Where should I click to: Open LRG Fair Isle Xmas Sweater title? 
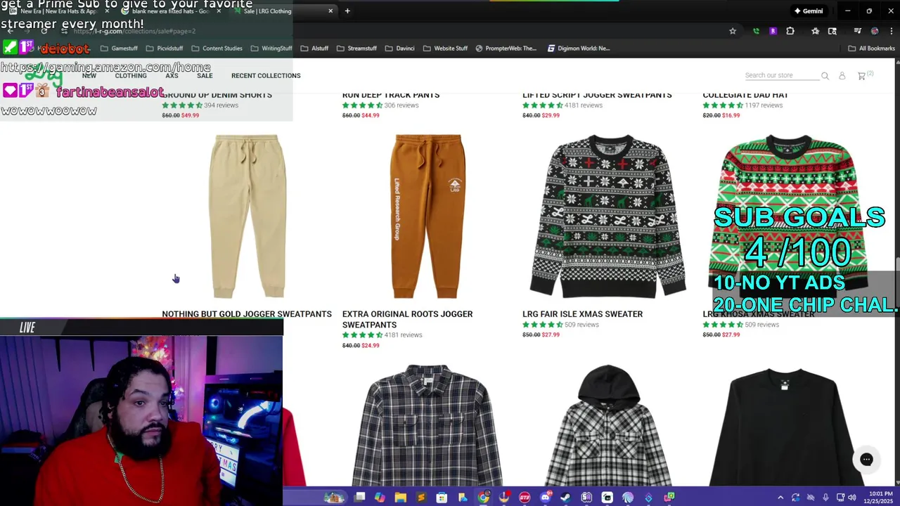tap(582, 314)
